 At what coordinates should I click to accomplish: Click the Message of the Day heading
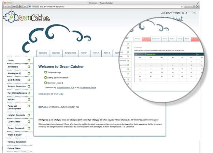tap(51, 94)
